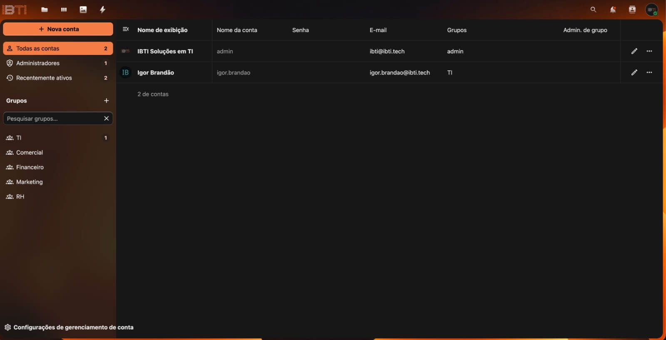
Task: Click the Nome de exibição column header
Action: 162,30
